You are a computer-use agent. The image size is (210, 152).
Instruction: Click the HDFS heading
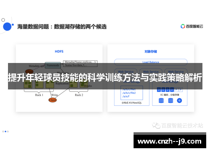(59, 51)
